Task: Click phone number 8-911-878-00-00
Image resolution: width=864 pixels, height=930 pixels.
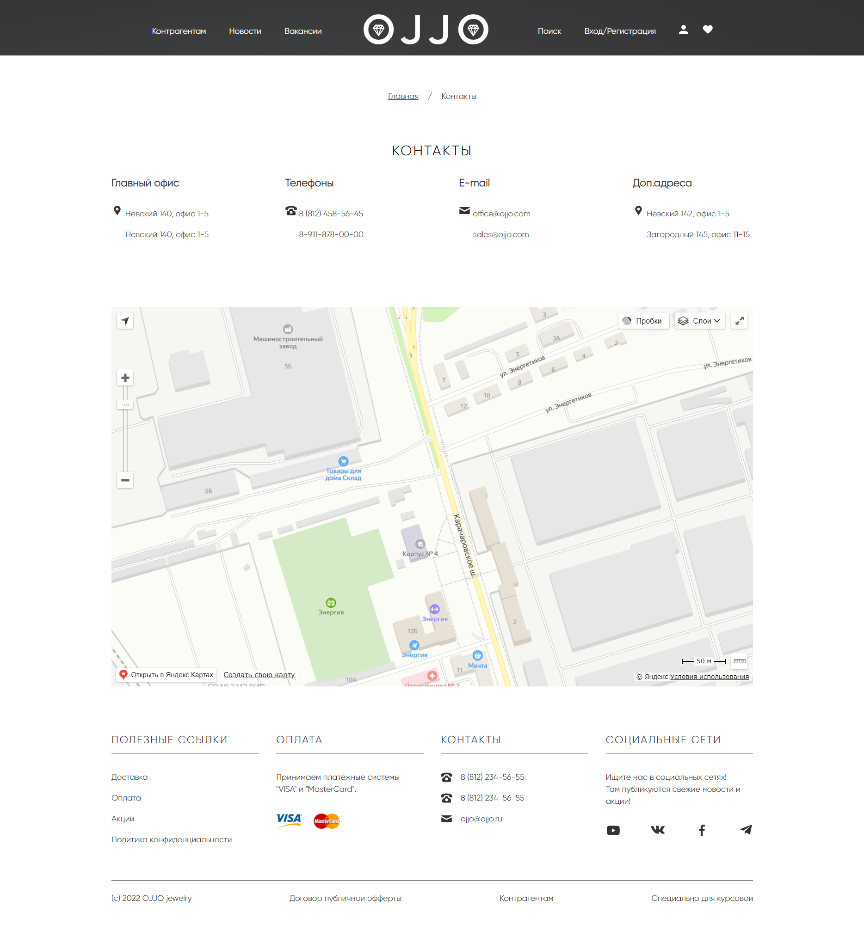Action: click(331, 235)
